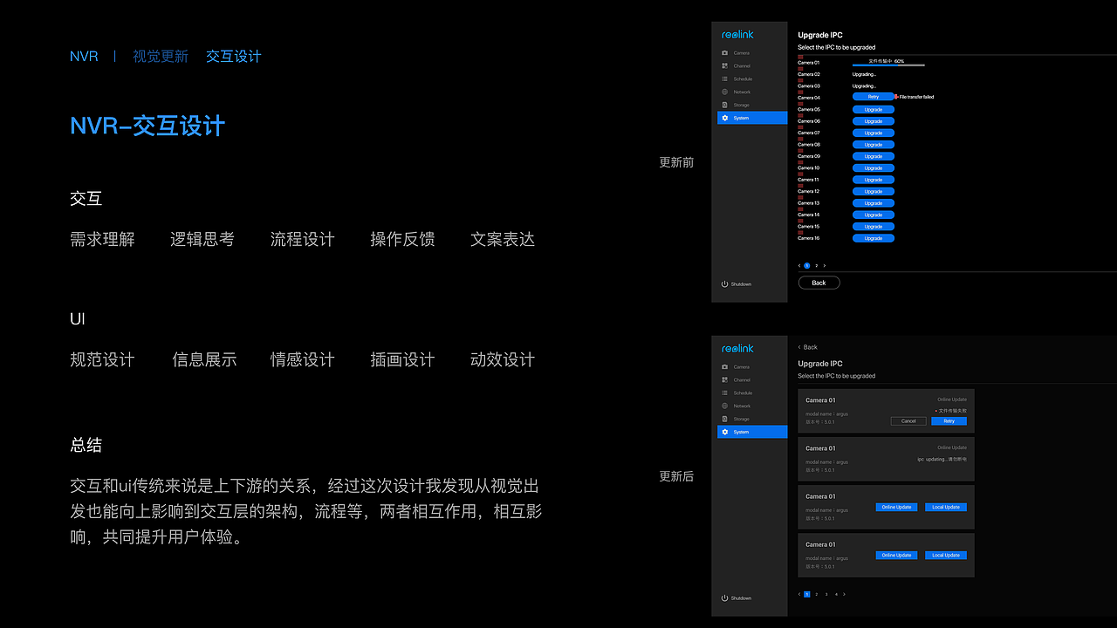Screen dimensions: 1117x628
Task: Switch to the NVR header tab
Action: coord(84,57)
